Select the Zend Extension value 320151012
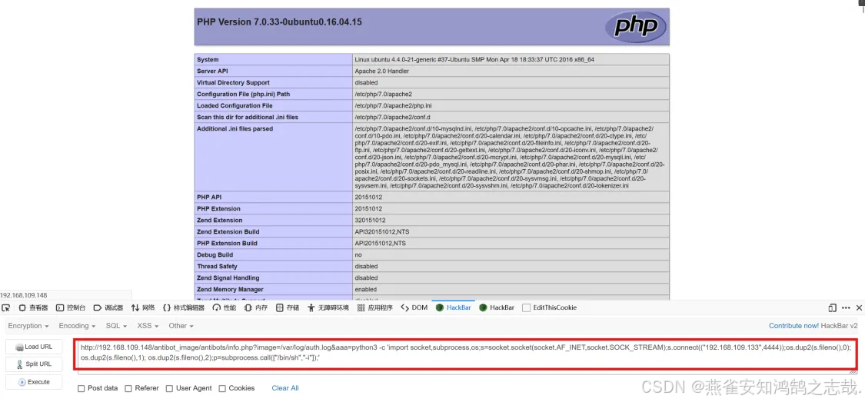Screen dimensions: 865x402 click(x=370, y=220)
